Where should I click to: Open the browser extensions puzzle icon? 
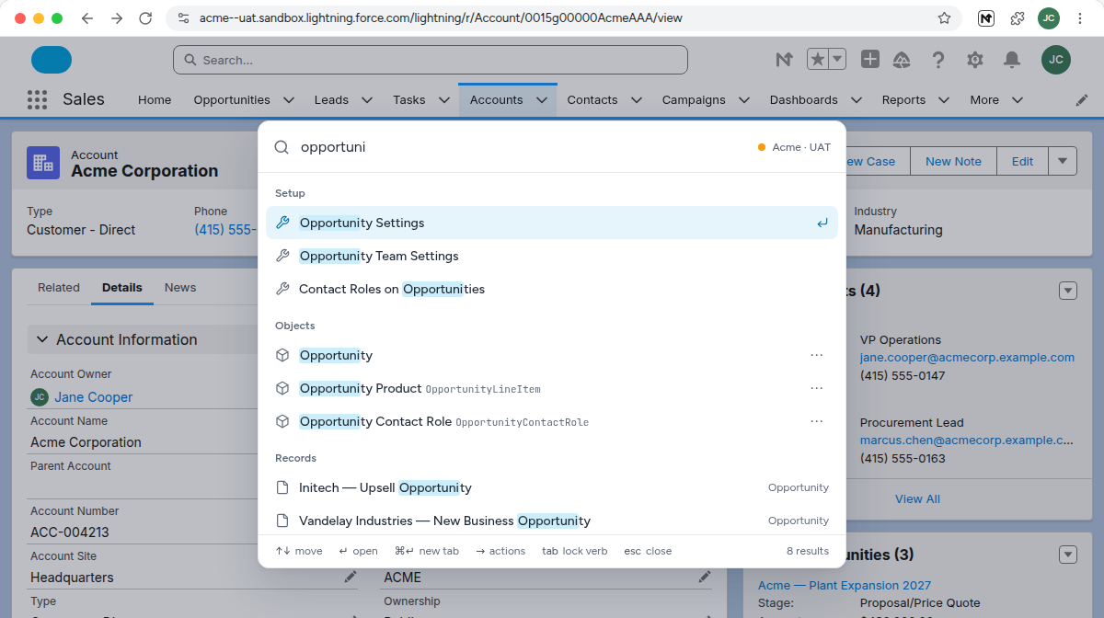(x=1018, y=18)
